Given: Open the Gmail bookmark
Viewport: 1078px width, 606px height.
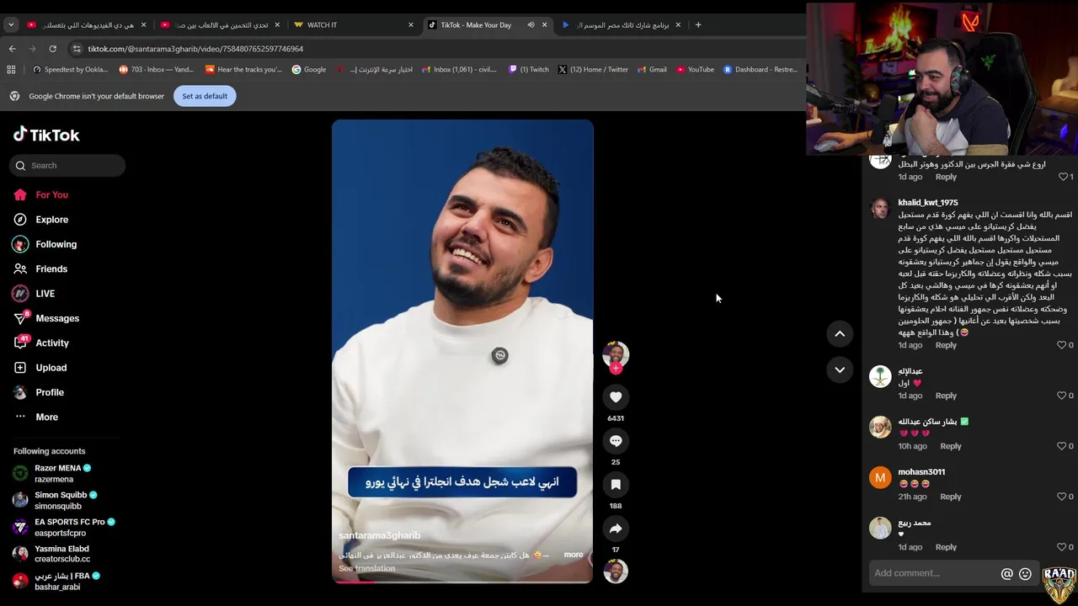Looking at the screenshot, I should (x=652, y=70).
